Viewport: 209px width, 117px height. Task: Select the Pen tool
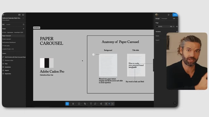click(x=85, y=104)
